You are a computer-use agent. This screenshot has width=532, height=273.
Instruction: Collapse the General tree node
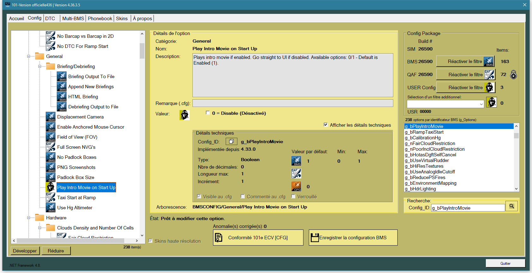28,56
